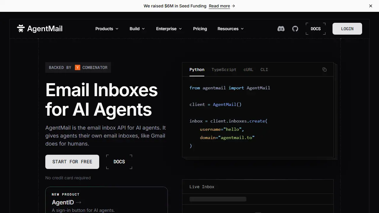Click the username="hello" code line
Image resolution: width=379 pixels, height=213 pixels.
point(222,129)
